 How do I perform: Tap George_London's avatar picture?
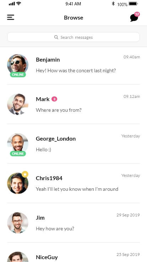click(18, 144)
